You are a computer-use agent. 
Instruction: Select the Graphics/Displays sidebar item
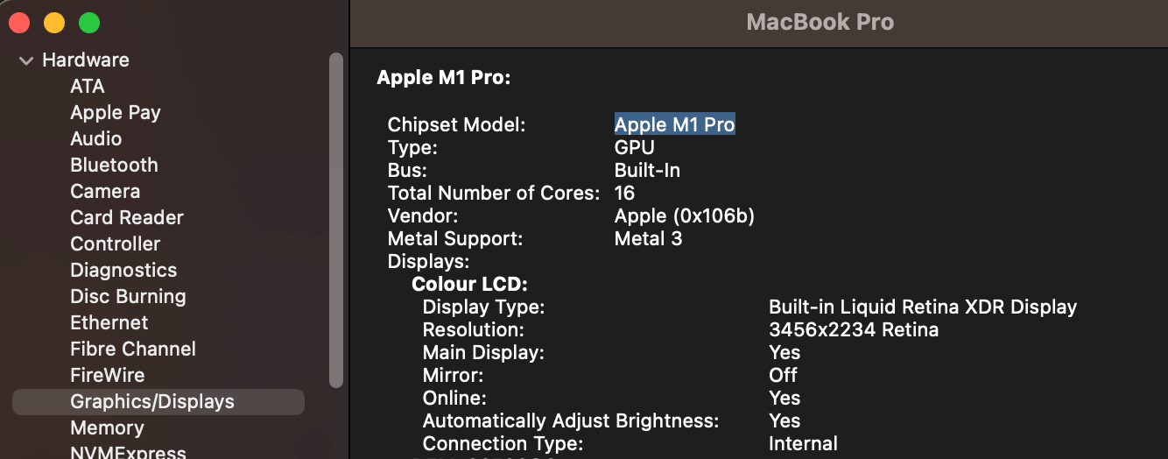152,401
